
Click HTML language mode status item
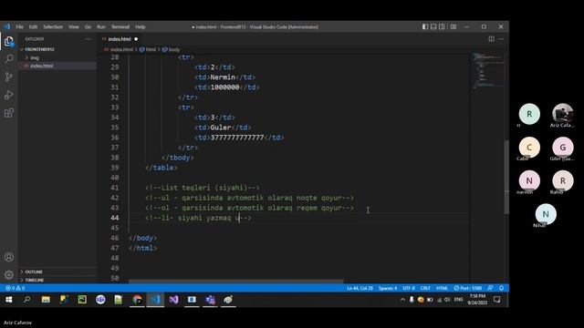pyautogui.click(x=442, y=288)
